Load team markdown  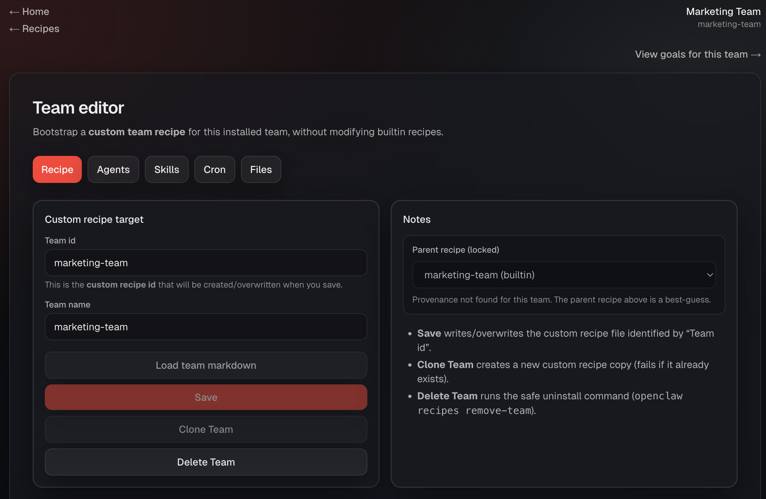[x=206, y=365]
